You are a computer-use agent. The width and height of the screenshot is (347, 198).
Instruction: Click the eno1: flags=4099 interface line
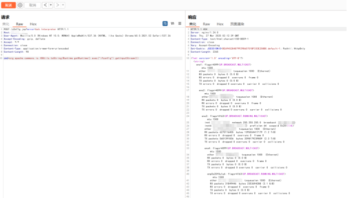tap(224, 65)
